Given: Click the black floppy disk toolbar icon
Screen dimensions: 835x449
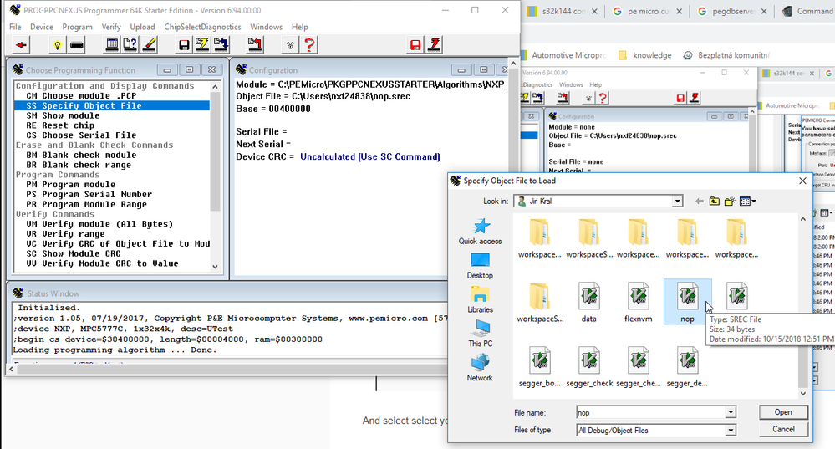Looking at the screenshot, I should pyautogui.click(x=184, y=45).
